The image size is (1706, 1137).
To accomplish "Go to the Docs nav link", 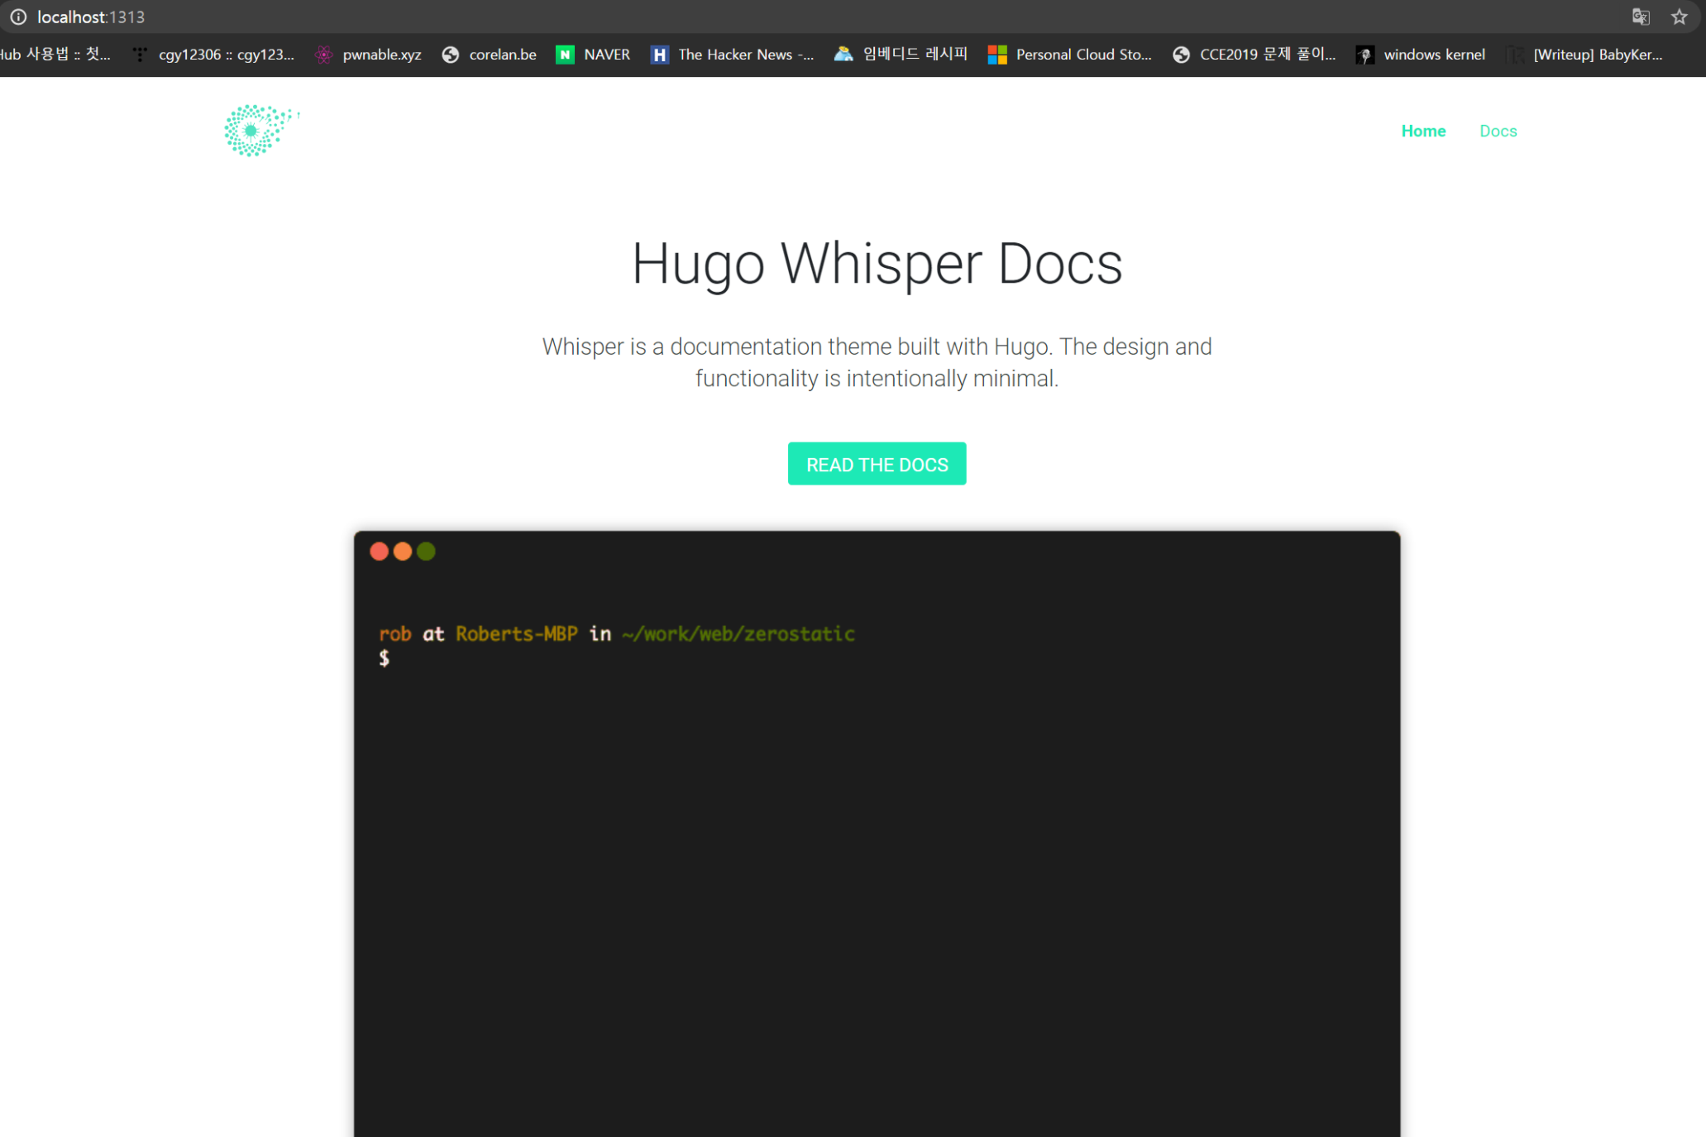I will 1498,131.
